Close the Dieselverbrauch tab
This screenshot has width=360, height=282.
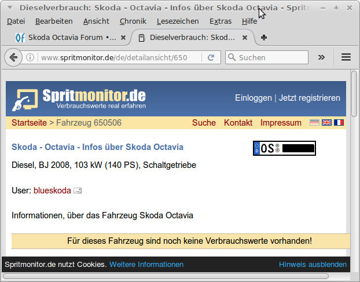tap(245, 38)
